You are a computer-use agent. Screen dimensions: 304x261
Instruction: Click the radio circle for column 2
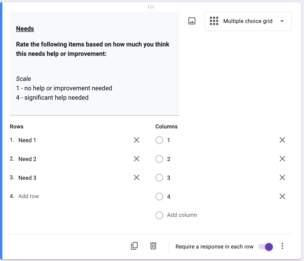159,159
